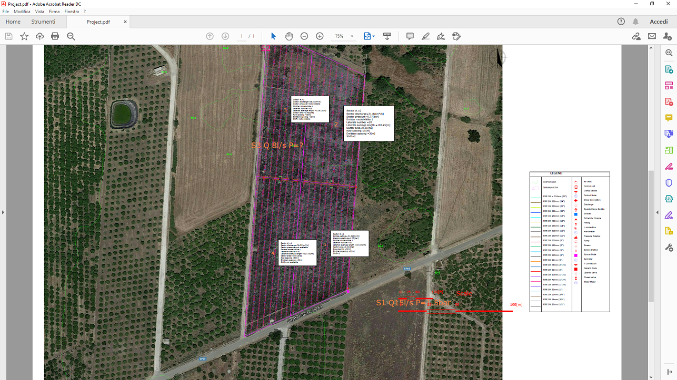Close the Project.pdf tab
This screenshot has width=677, height=380.
tap(125, 22)
